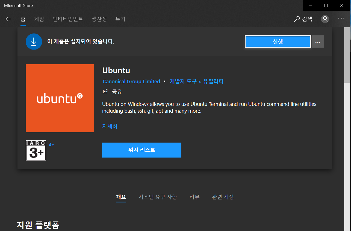Add Ubuntu to 위시 리스트

[x=142, y=150]
